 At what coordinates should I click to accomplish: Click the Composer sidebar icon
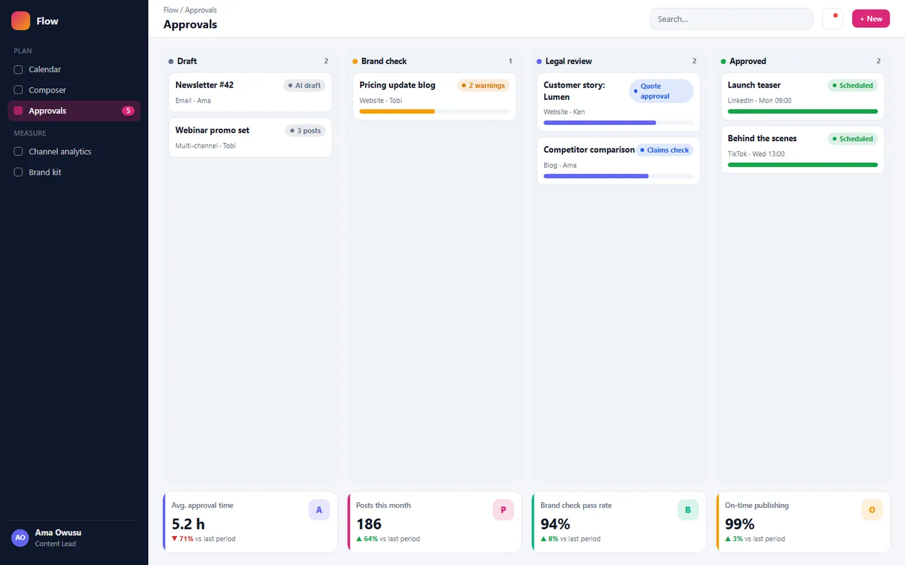(x=18, y=90)
